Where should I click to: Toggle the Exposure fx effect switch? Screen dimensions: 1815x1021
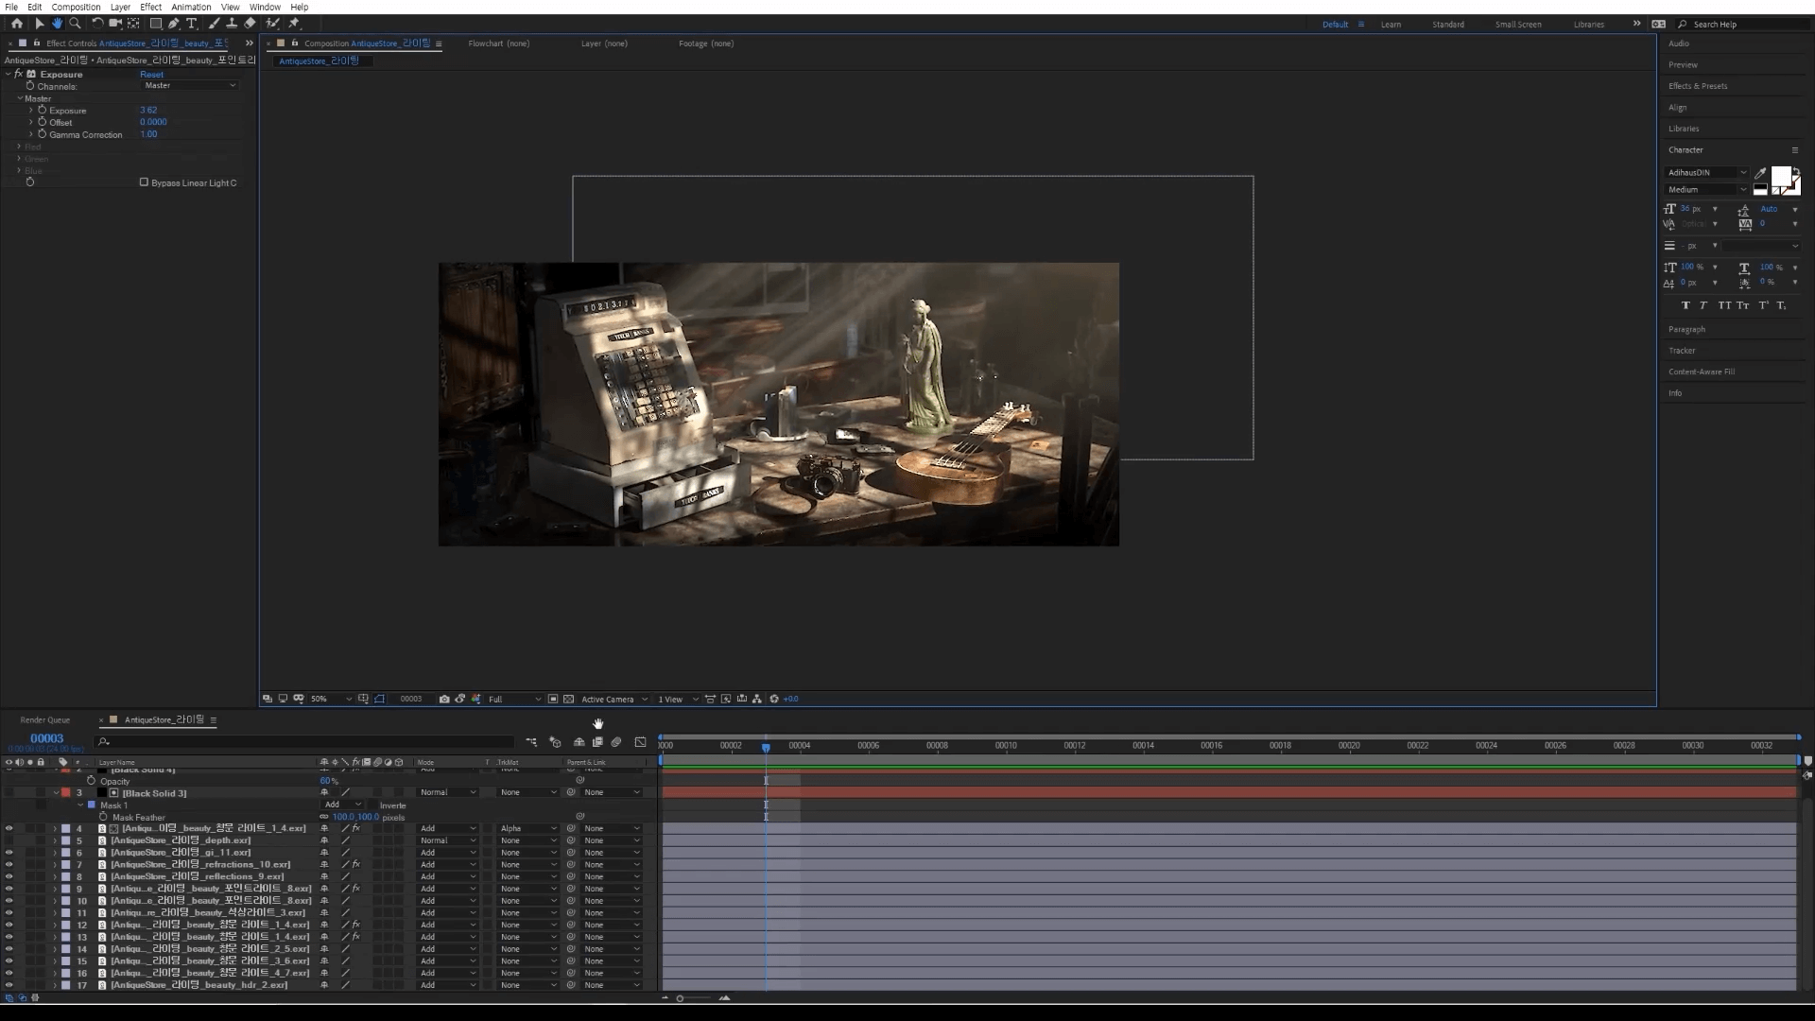(18, 74)
